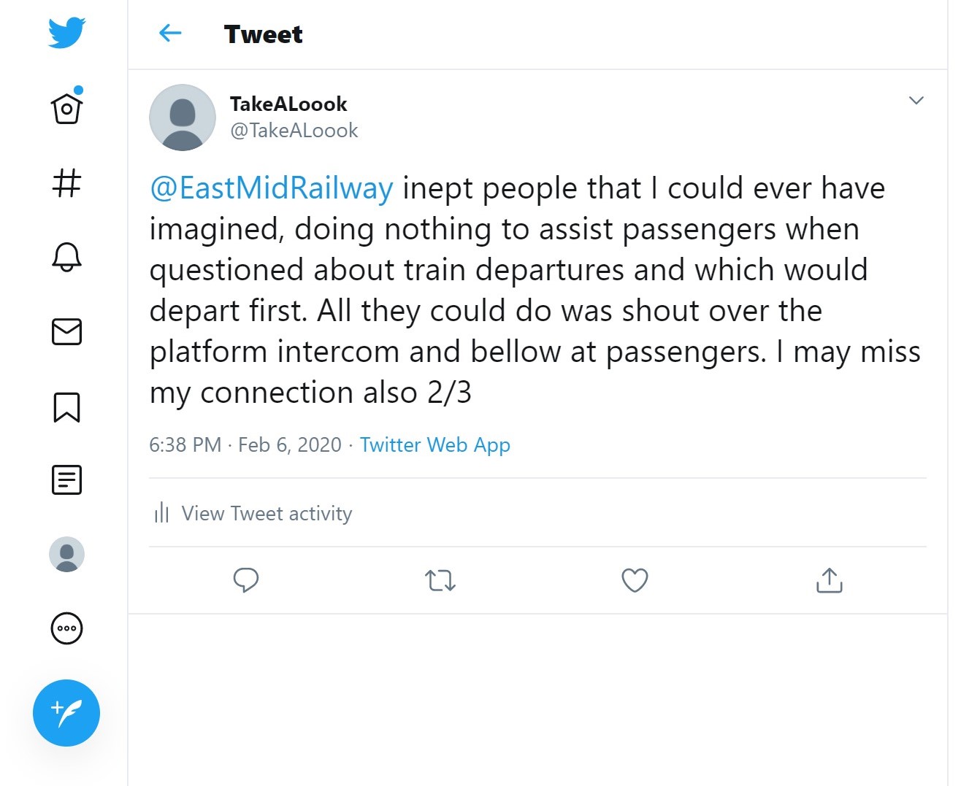Retweet this tweet
Image resolution: width=969 pixels, height=786 pixels.
point(440,580)
